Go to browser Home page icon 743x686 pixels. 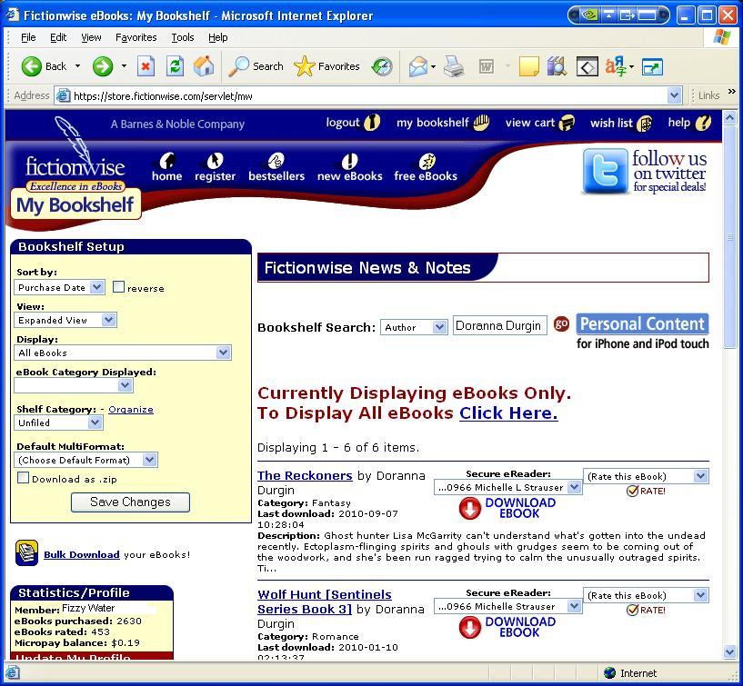204,66
